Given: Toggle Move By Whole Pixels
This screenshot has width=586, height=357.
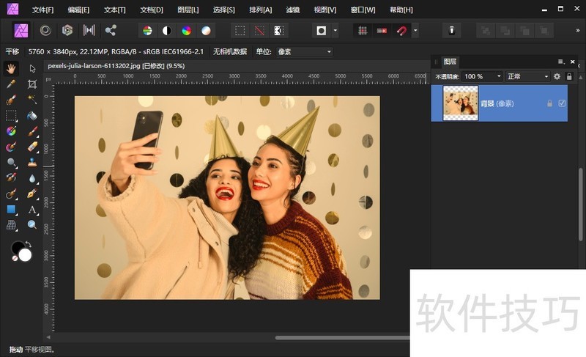Looking at the screenshot, I should 382,31.
